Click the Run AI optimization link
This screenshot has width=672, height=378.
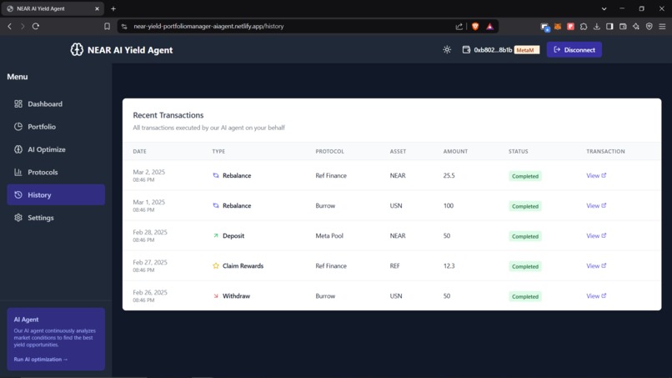tap(41, 359)
